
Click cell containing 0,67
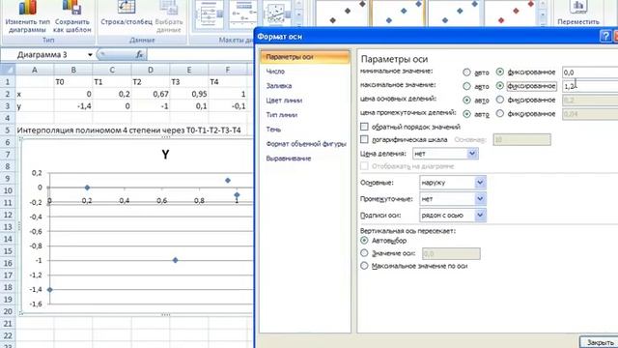[x=151, y=94]
